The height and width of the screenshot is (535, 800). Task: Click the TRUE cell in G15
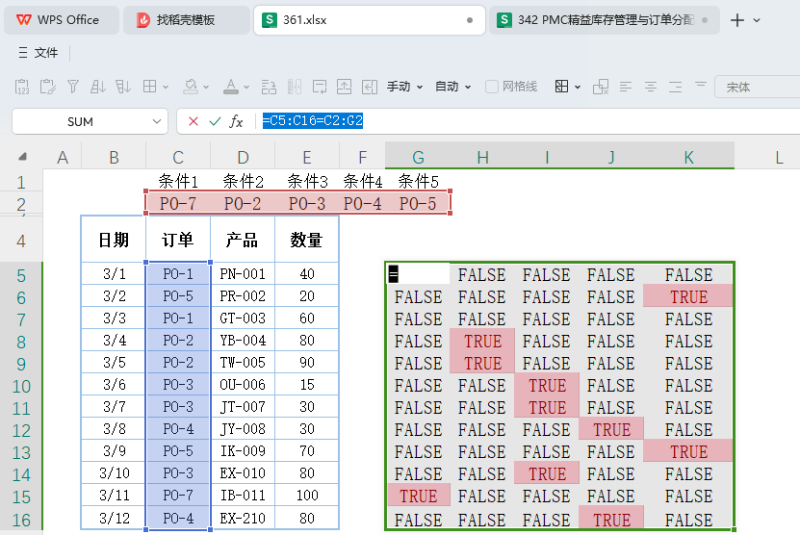point(418,496)
